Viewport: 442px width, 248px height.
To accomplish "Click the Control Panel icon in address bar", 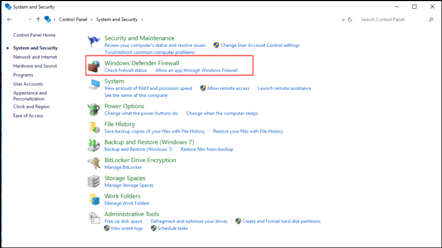I will (x=47, y=19).
